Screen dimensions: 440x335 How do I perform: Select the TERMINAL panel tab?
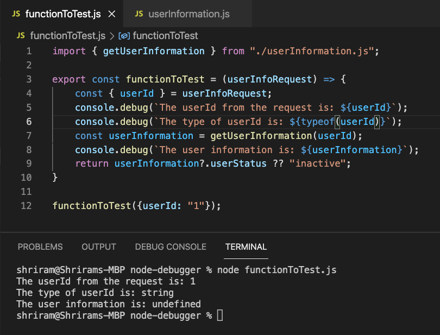[246, 246]
